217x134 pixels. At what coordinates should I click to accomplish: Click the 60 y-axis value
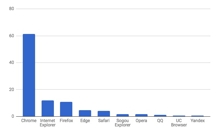coord(12,36)
